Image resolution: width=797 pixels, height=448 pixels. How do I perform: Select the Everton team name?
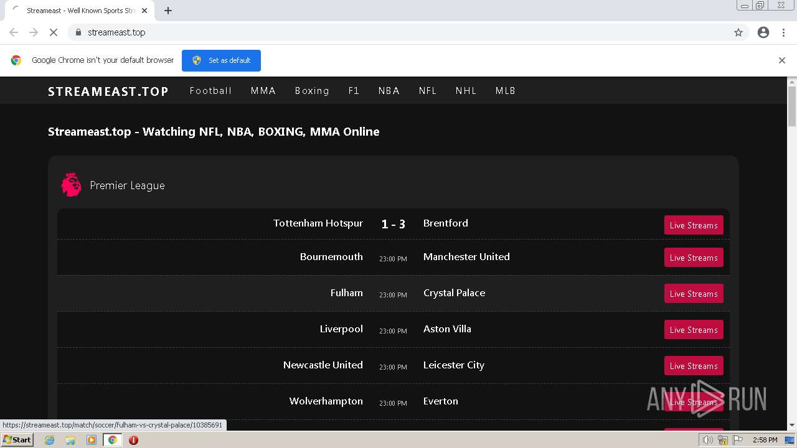[441, 401]
